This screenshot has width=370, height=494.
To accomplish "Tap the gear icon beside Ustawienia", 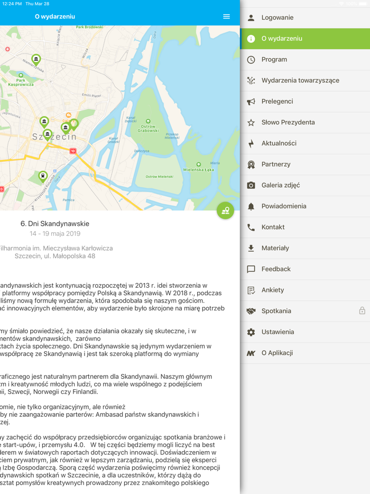I will click(x=251, y=332).
